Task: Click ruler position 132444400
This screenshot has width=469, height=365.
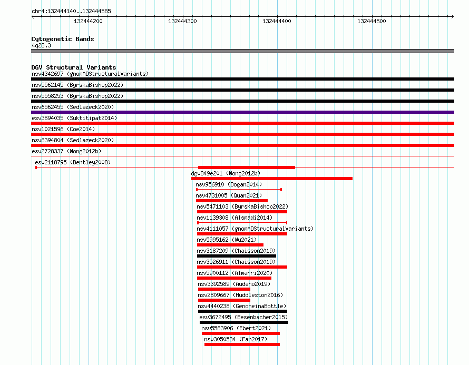Action: [x=277, y=21]
